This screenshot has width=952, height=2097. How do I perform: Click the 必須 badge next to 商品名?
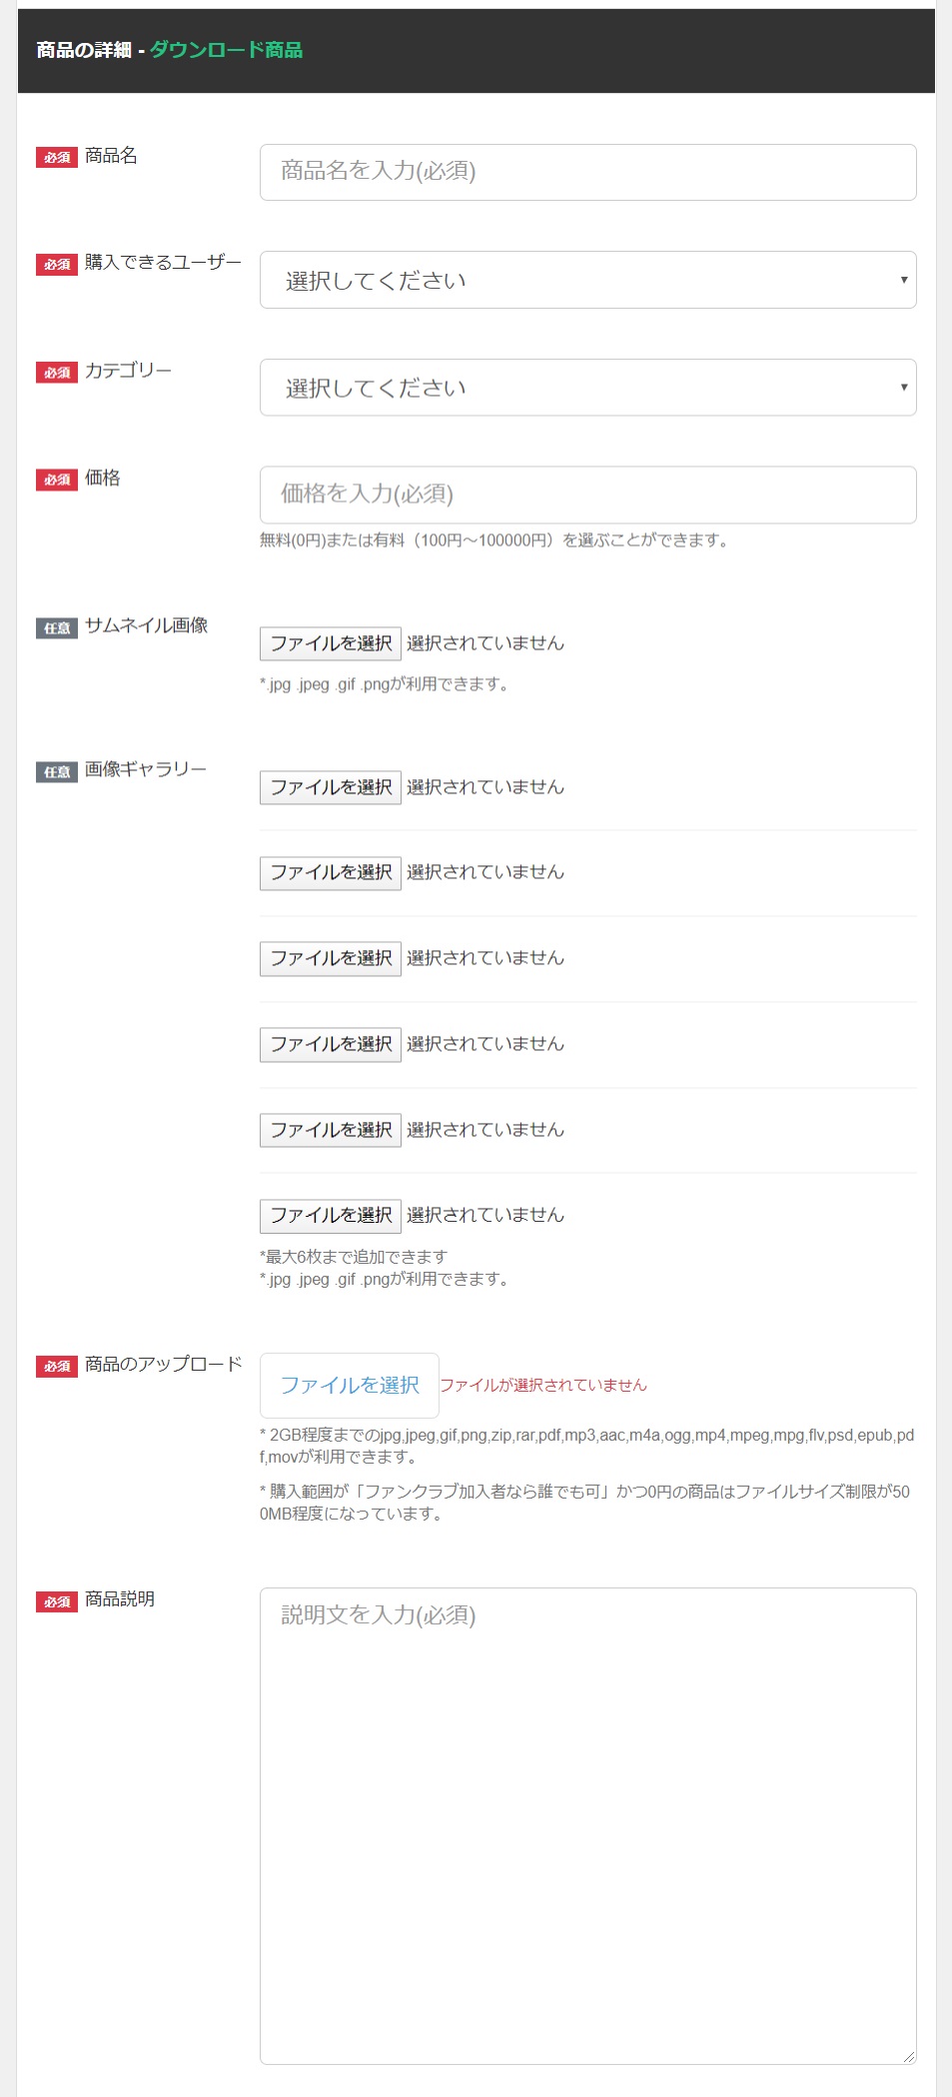(x=57, y=158)
